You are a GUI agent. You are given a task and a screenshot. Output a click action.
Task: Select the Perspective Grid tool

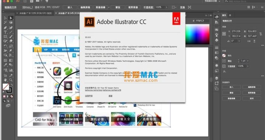tap(11, 55)
